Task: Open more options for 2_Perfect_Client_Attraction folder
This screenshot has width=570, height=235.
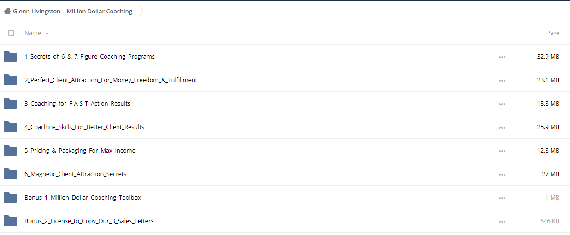Action: pyautogui.click(x=502, y=81)
